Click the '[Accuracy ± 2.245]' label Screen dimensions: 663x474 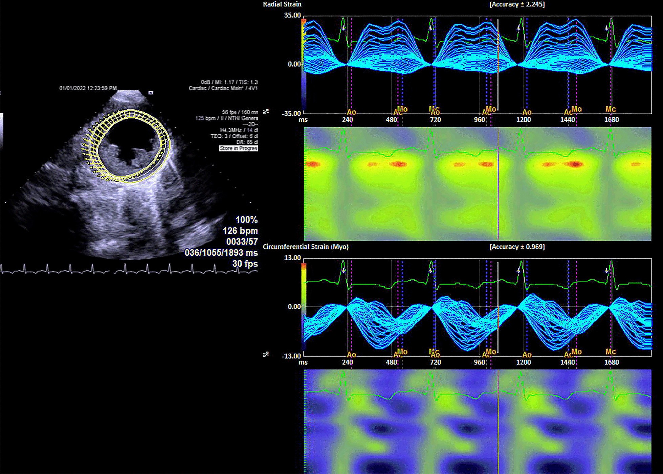[x=517, y=4]
